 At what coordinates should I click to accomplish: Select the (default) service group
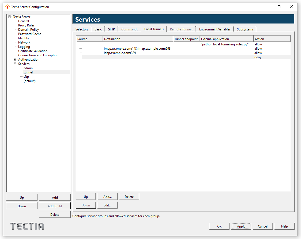[29, 81]
